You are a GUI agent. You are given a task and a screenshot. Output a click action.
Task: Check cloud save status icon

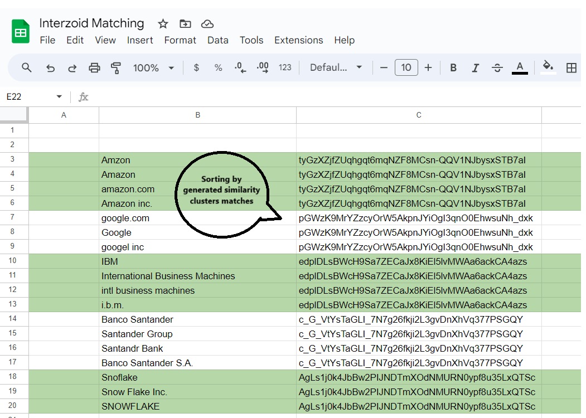coord(207,24)
